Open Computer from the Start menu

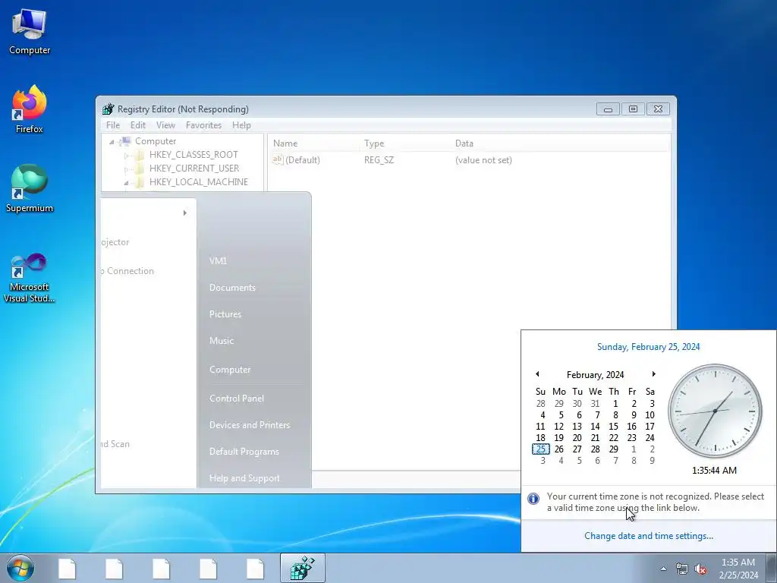[x=230, y=370]
